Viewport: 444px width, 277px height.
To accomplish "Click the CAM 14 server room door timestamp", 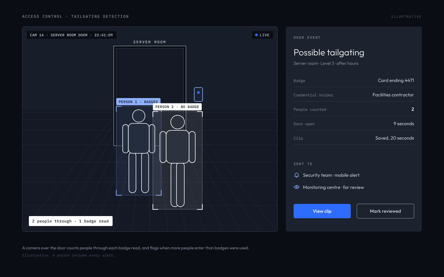I will (x=71, y=35).
